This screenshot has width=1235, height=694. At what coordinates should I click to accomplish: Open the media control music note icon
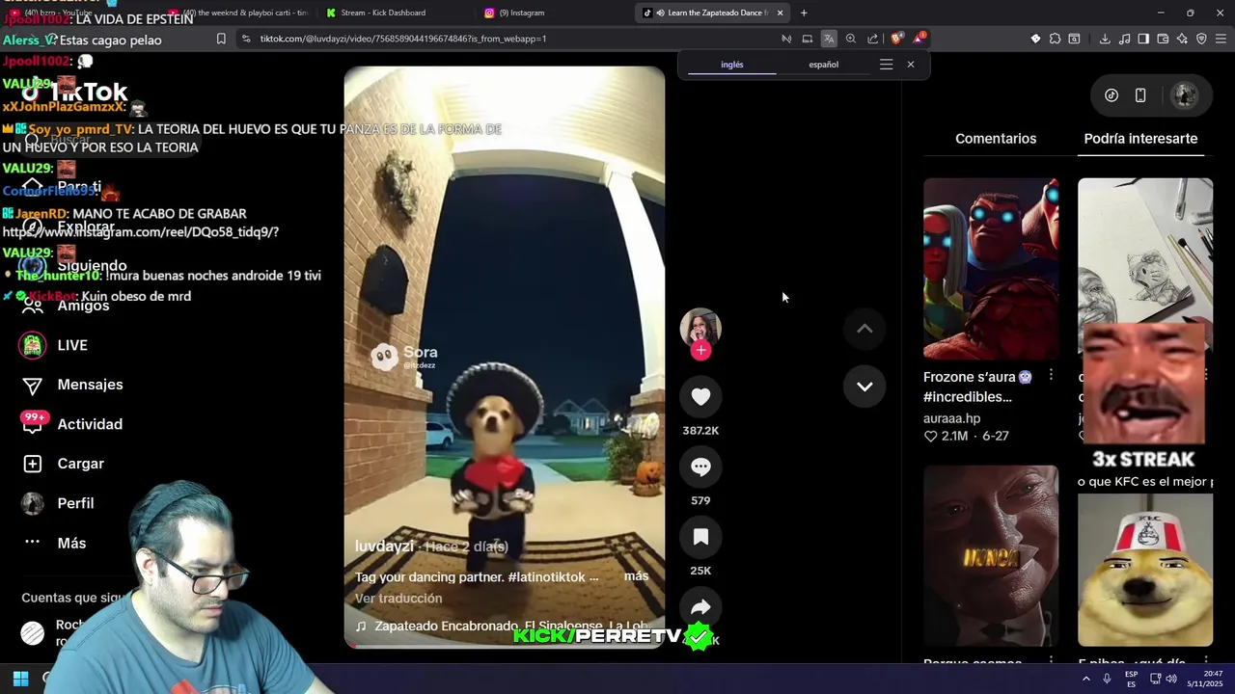1125,39
